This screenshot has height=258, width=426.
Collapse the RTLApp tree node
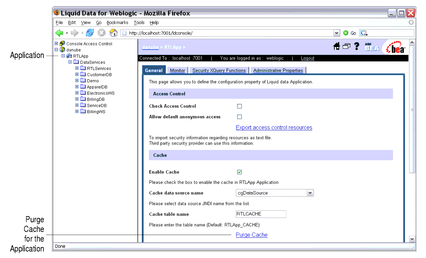click(x=63, y=56)
